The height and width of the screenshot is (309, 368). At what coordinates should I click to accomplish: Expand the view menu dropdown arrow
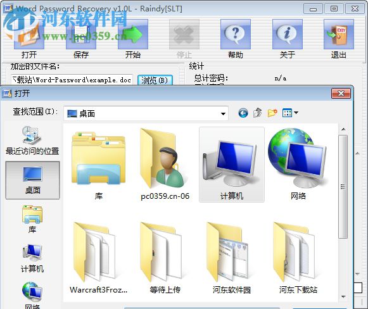(296, 113)
